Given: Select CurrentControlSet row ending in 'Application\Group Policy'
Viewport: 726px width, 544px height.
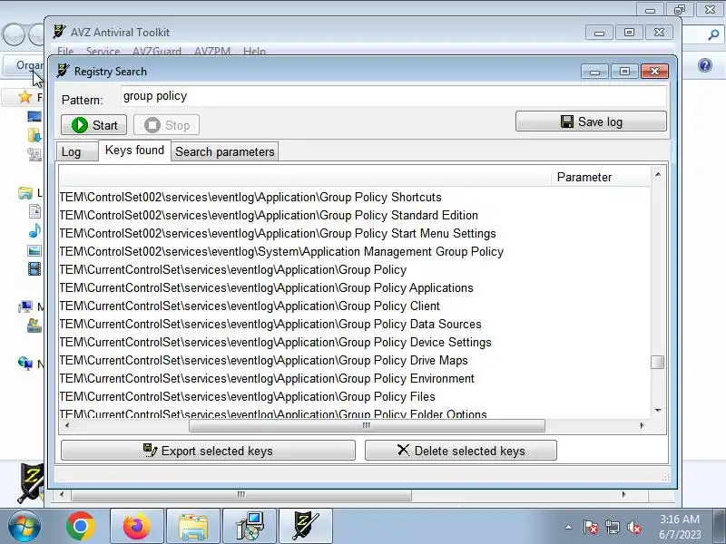Looking at the screenshot, I should pos(354,269).
